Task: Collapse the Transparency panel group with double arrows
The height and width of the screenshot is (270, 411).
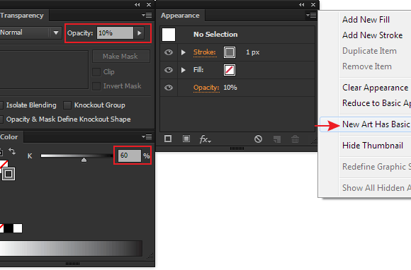Action: click(137, 4)
